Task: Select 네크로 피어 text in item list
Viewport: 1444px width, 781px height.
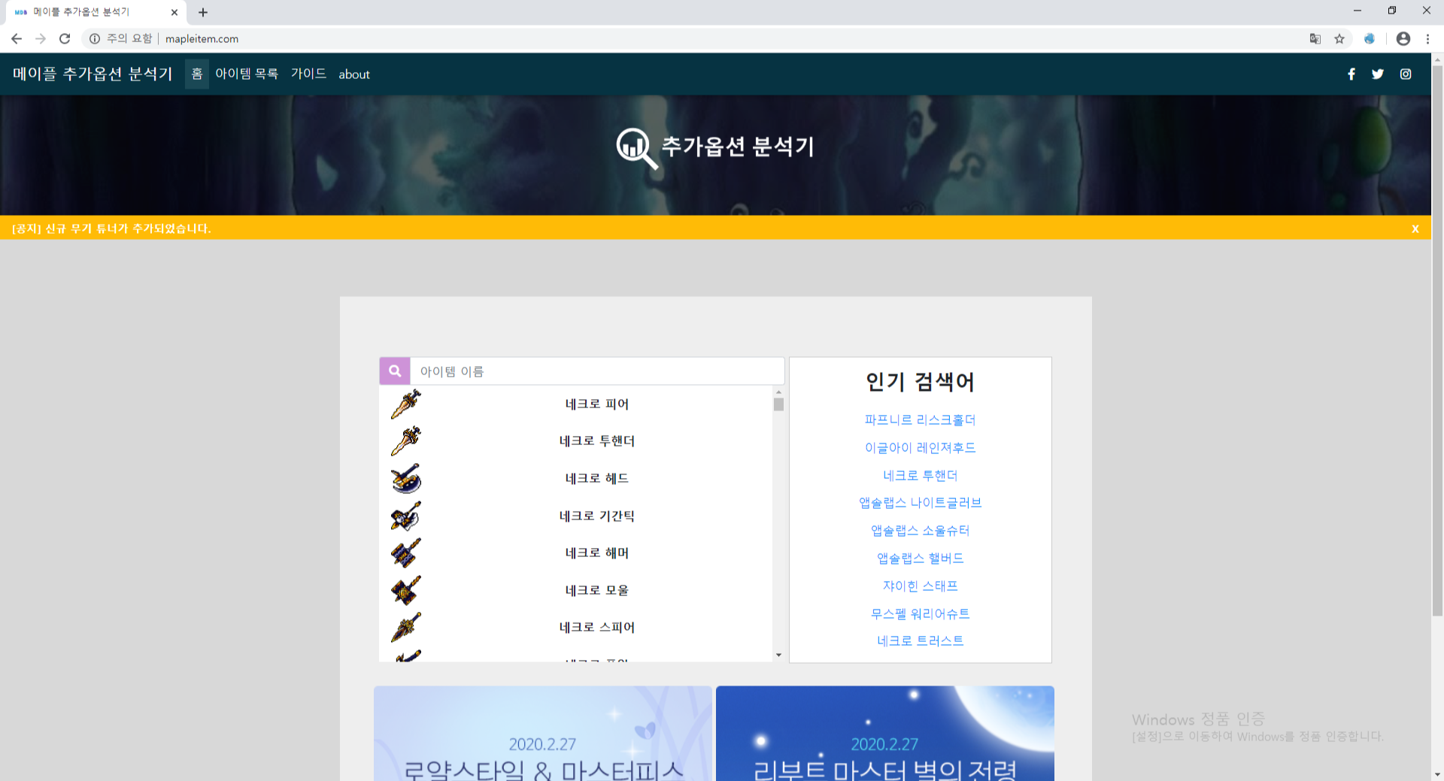Action: point(597,404)
